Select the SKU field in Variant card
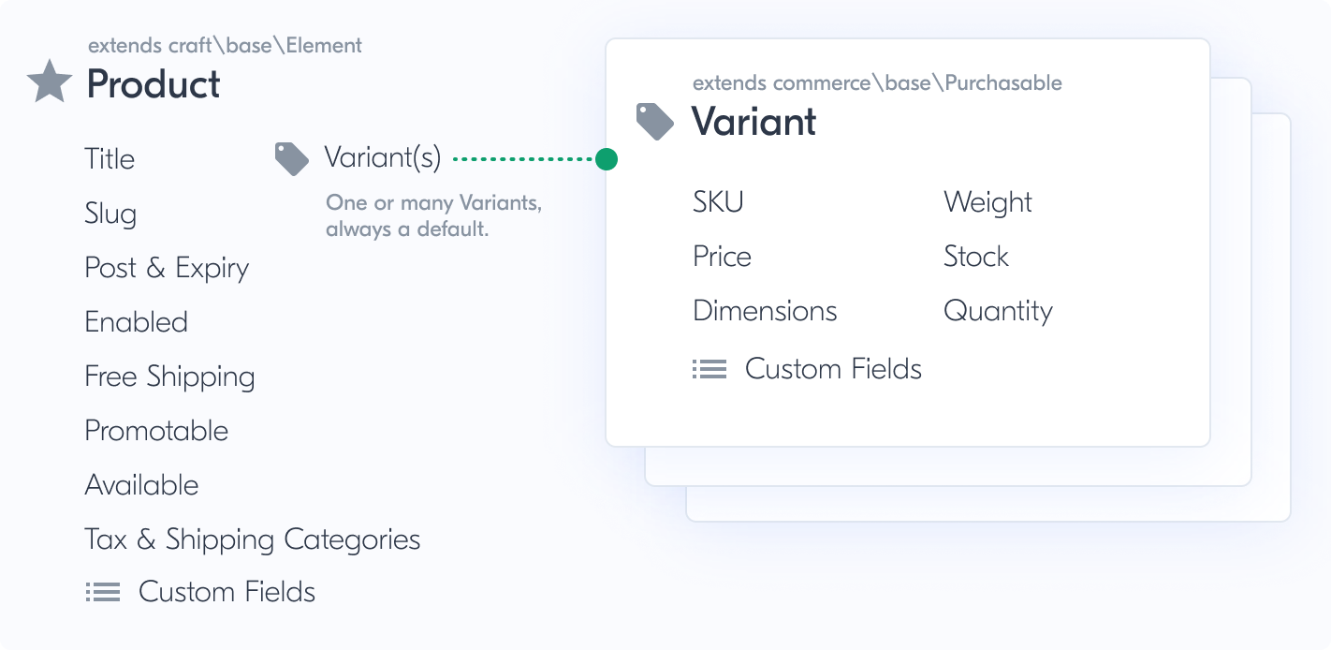 pos(718,202)
